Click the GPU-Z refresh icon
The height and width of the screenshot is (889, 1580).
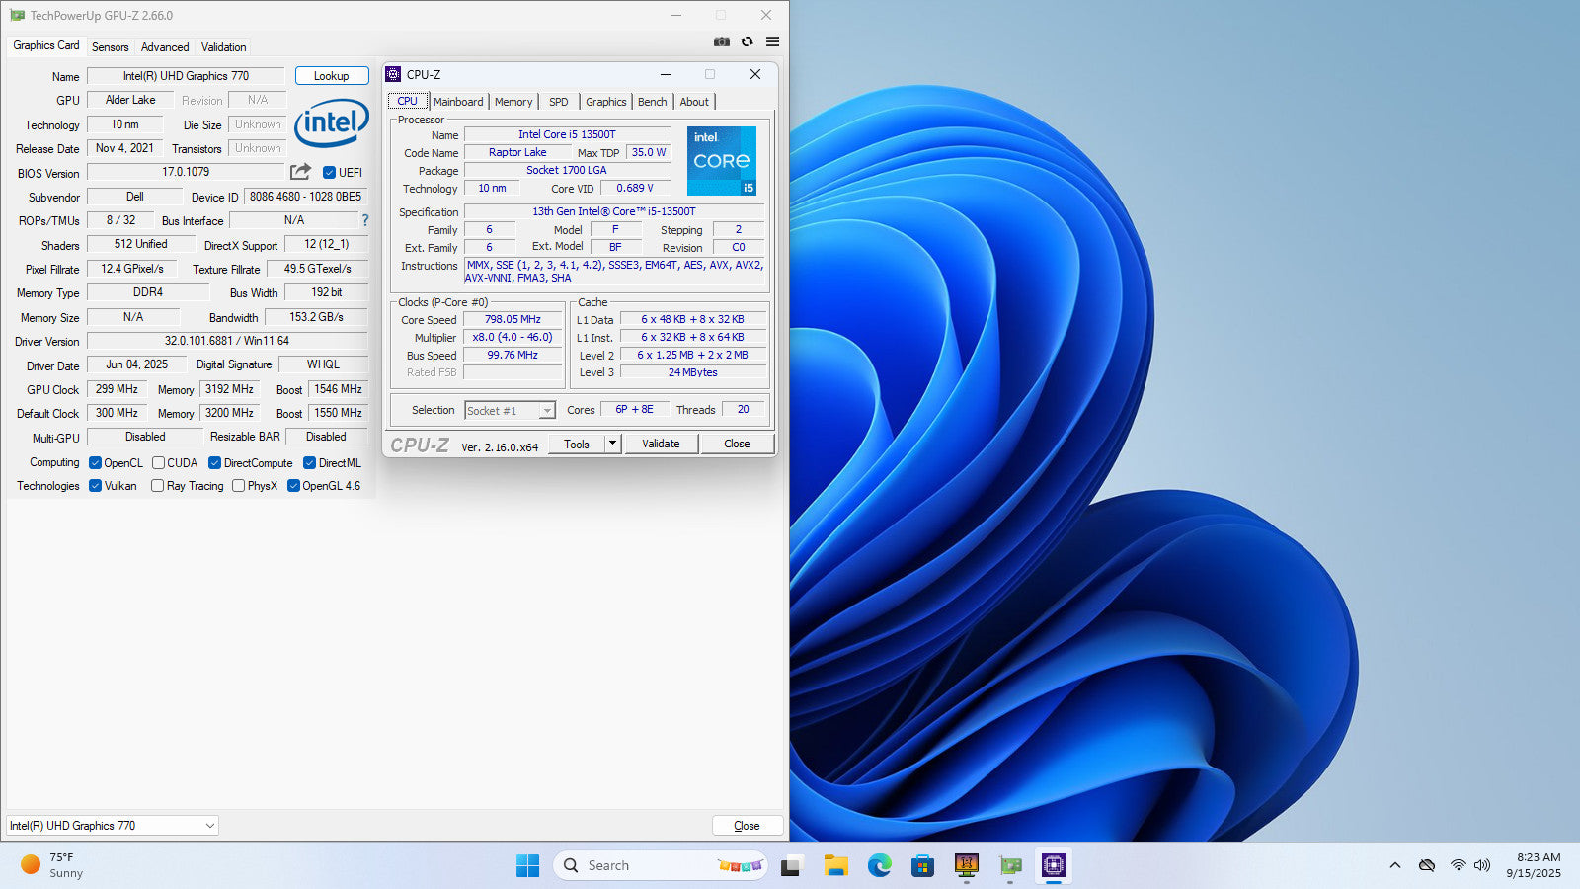coord(748,41)
